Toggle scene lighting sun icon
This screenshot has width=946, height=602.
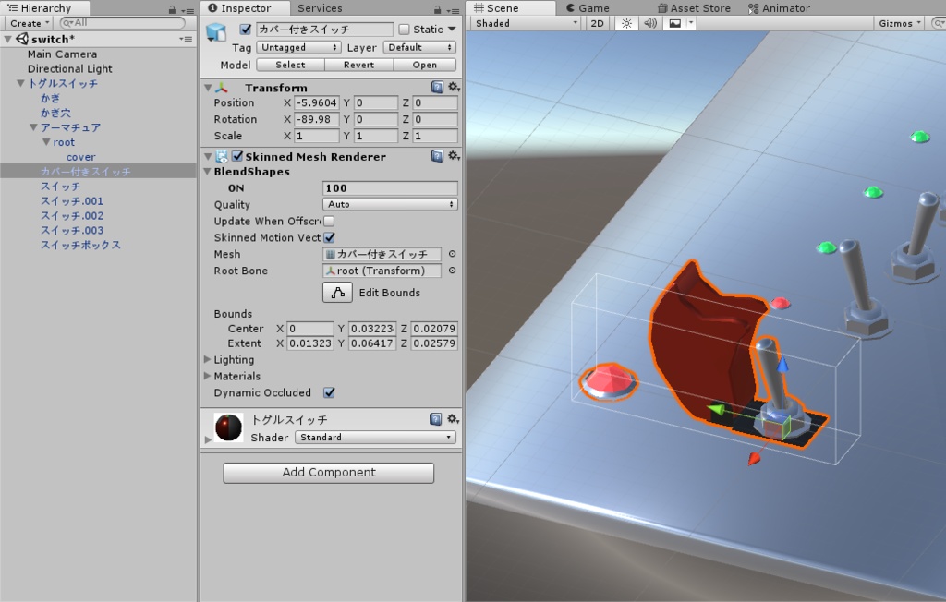pos(627,23)
